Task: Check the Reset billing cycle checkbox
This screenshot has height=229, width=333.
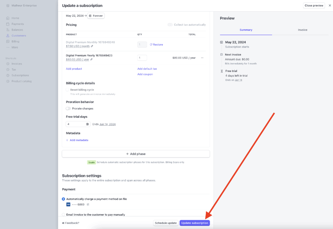Action: 67,90
